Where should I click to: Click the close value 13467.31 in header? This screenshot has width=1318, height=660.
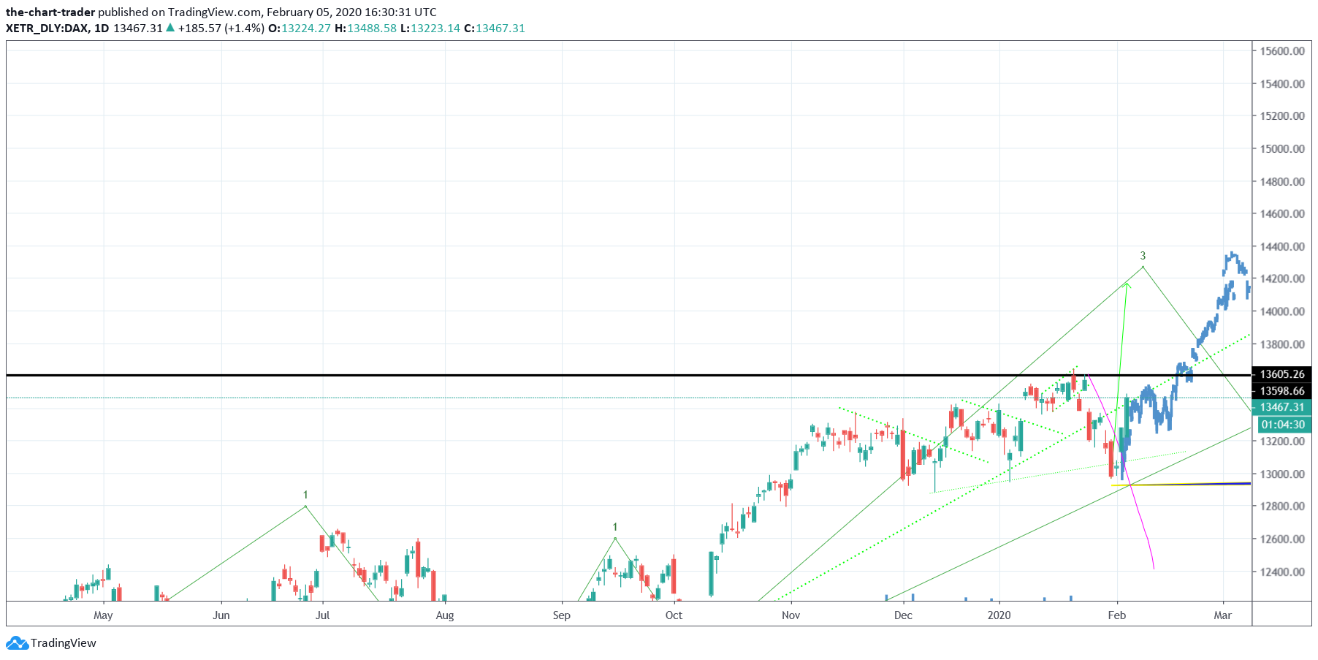[x=500, y=29]
